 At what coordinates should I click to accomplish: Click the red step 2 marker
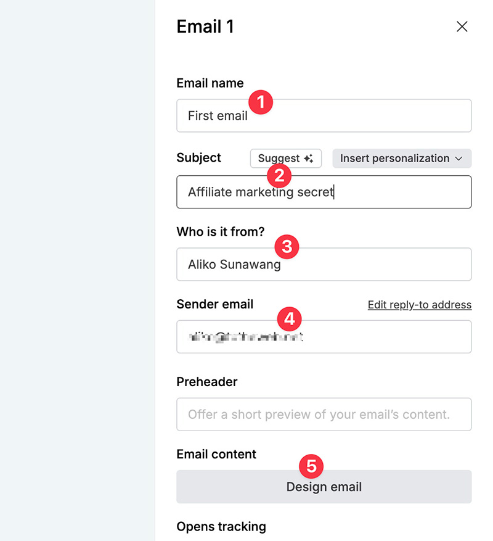[279, 176]
